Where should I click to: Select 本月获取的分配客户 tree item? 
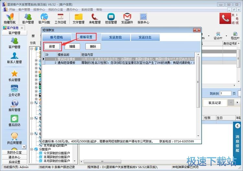57,161
